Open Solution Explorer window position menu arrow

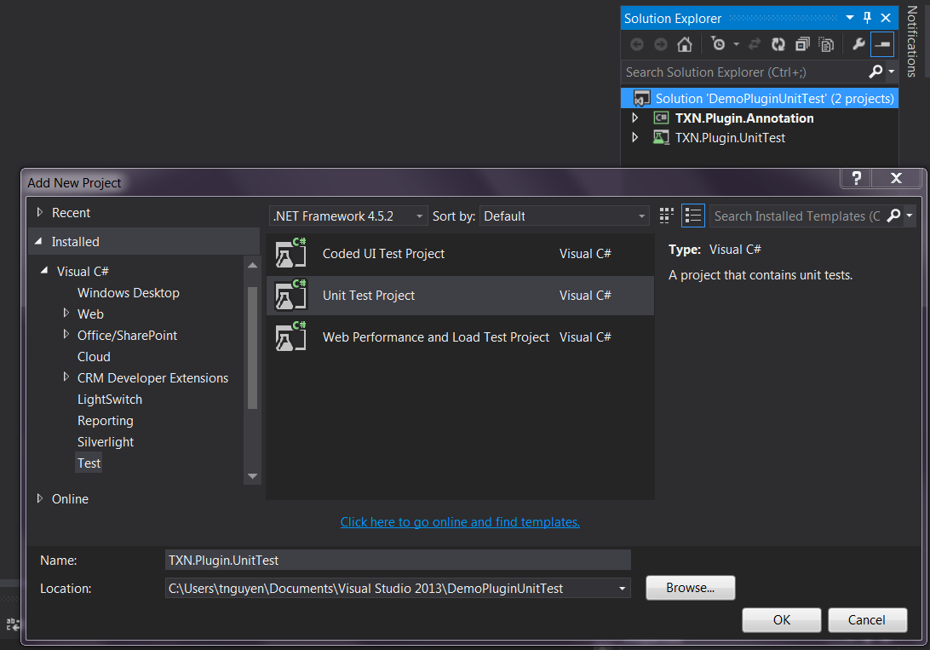(850, 18)
